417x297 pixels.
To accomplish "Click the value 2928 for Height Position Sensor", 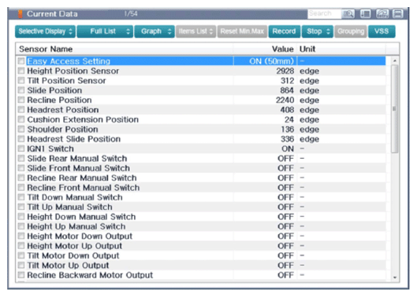I will [285, 71].
